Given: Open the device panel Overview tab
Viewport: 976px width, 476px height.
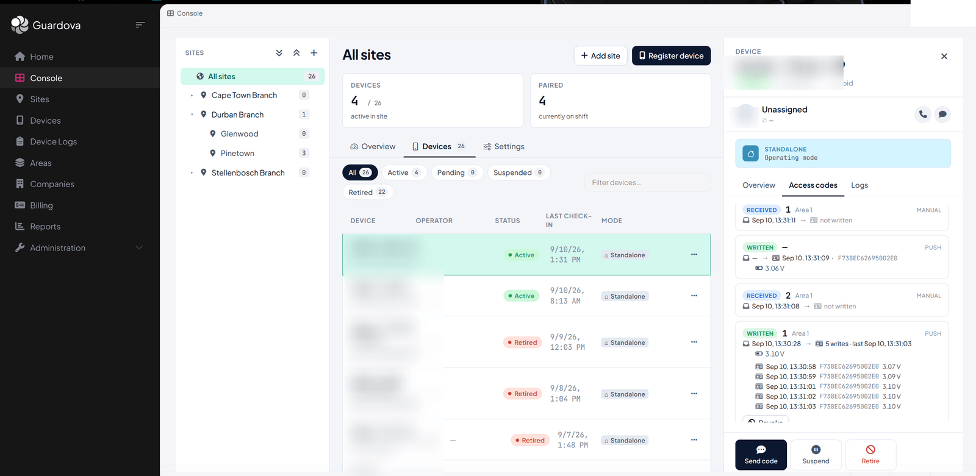Looking at the screenshot, I should click(x=759, y=185).
